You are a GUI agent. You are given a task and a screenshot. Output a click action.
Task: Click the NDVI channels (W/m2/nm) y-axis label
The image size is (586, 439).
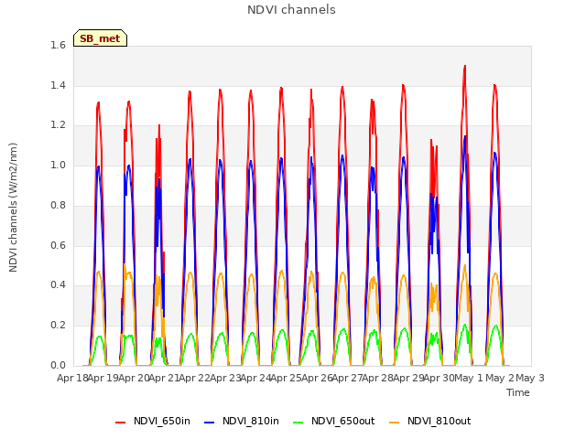13,208
